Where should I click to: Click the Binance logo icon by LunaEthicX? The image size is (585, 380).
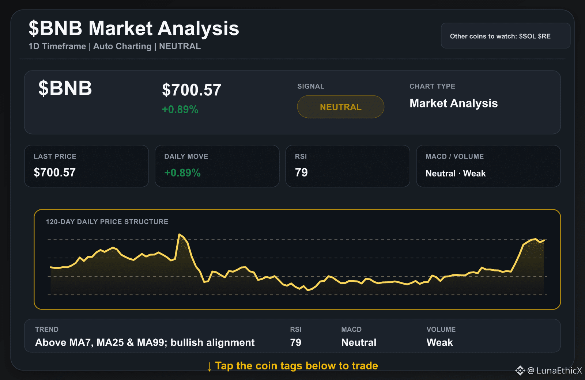520,370
